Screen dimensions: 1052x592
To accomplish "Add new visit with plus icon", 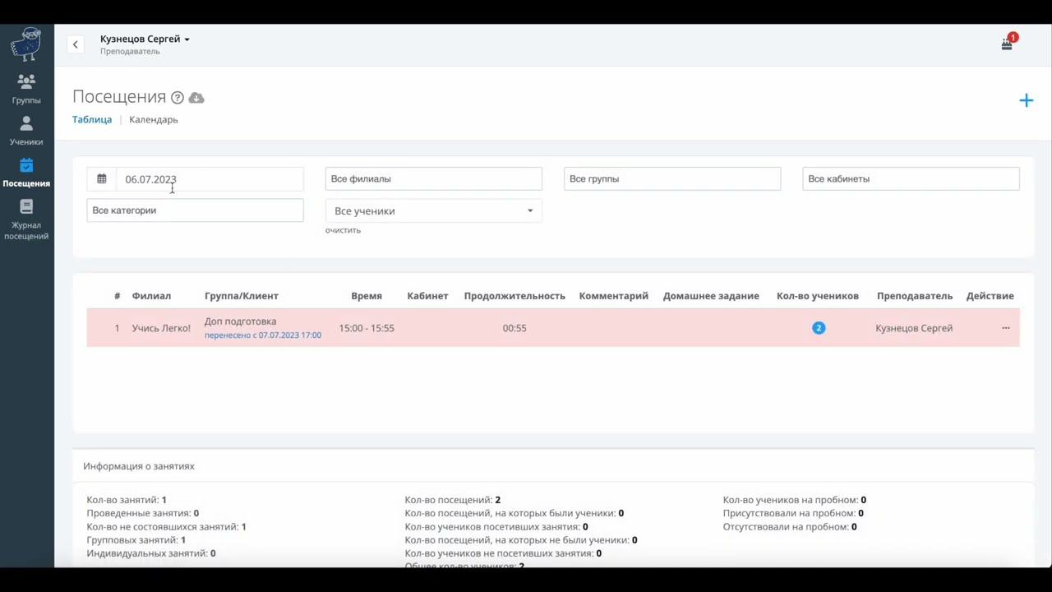I will click(x=1026, y=100).
